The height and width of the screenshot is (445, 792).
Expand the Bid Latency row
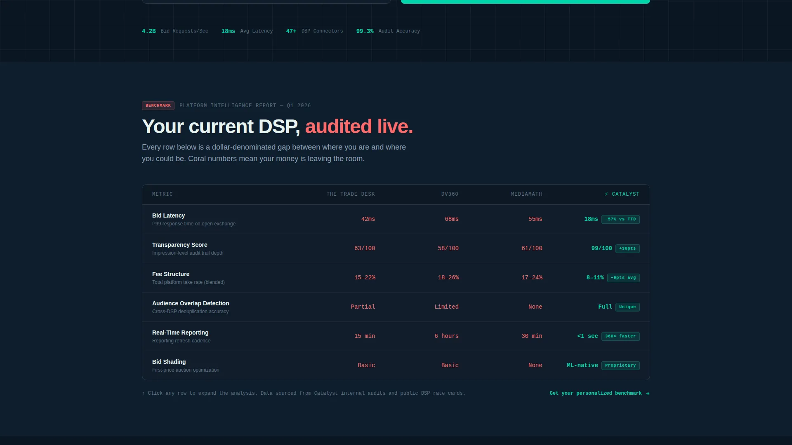click(396, 219)
